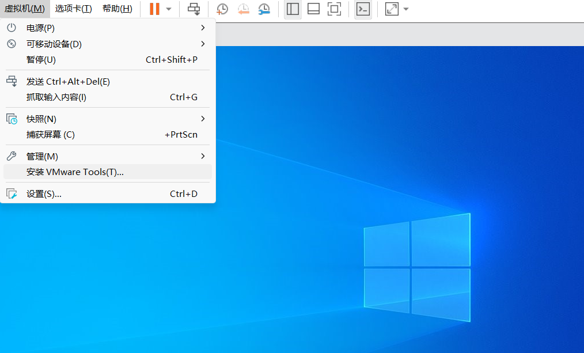Select 管理(M) menu entry

point(108,157)
